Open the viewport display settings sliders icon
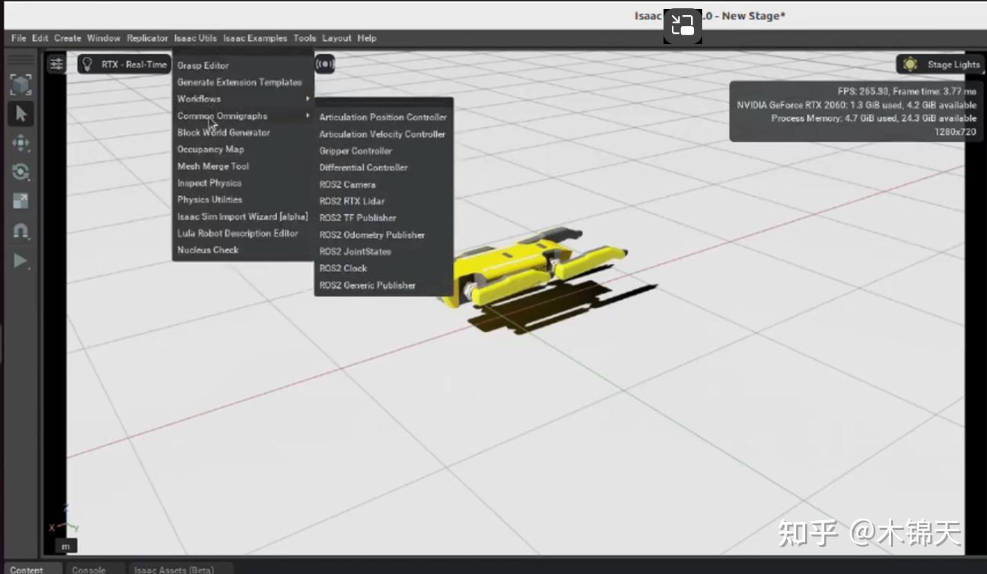Image resolution: width=987 pixels, height=574 pixels. tap(55, 63)
